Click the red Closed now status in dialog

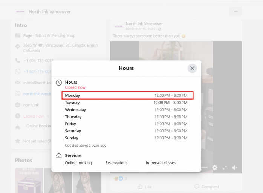[x=75, y=87]
